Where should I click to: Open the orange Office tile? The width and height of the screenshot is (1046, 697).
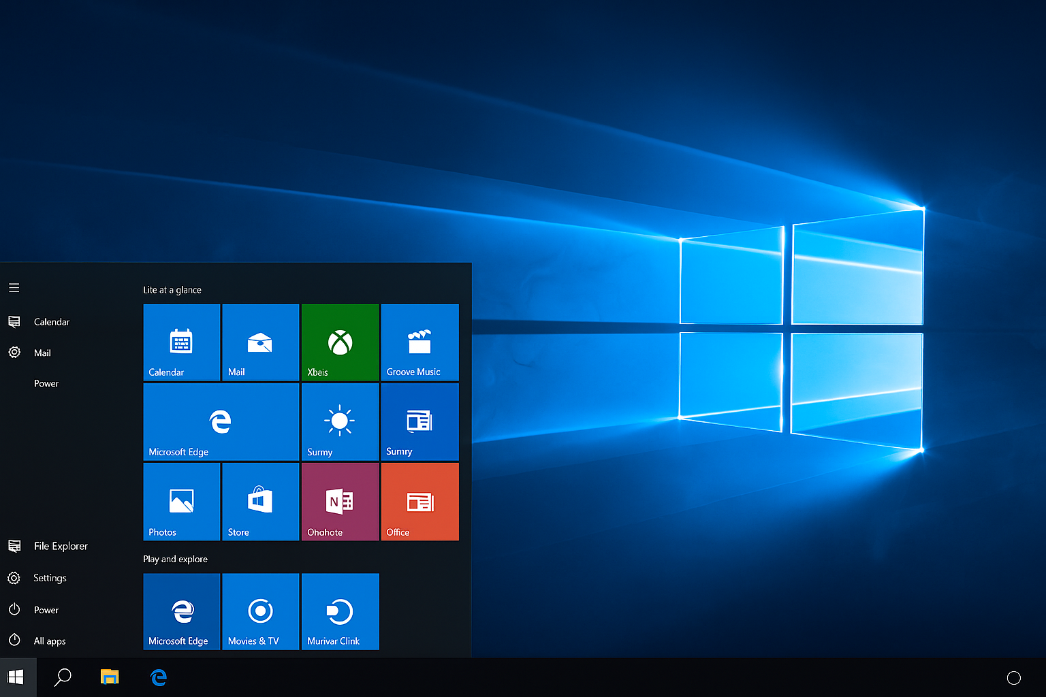[x=420, y=502]
